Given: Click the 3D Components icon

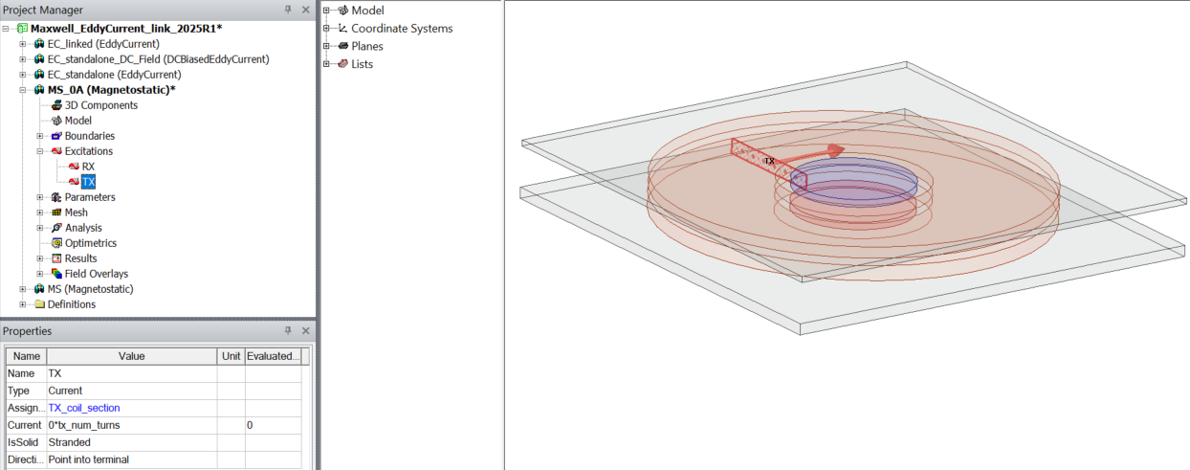Looking at the screenshot, I should 56,105.
